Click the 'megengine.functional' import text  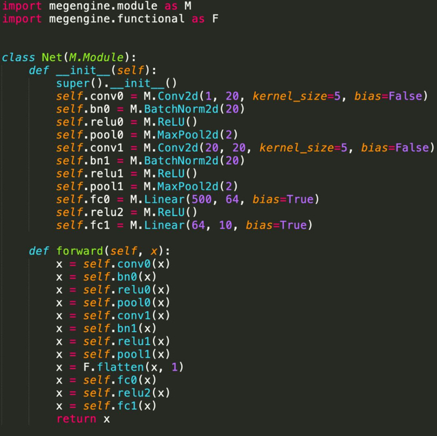point(117,19)
